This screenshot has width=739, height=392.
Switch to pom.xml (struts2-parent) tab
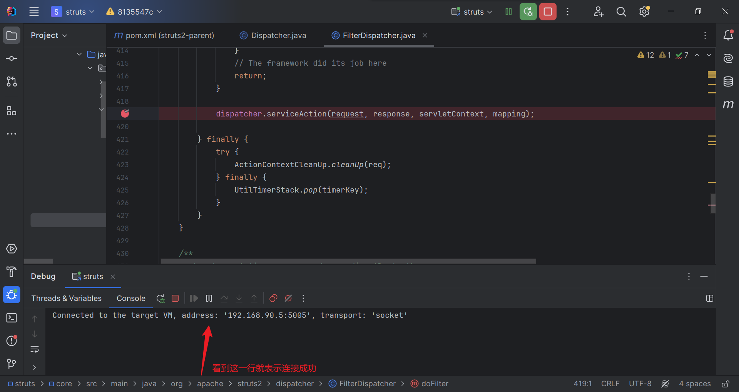coord(164,35)
